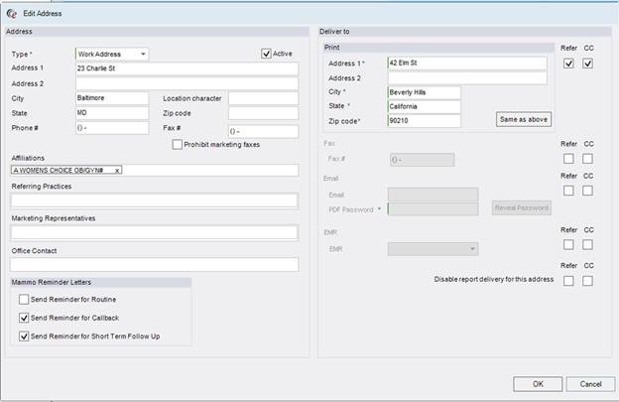Remove the A WOMENS CHOICE OB/GYN affiliation tag
This screenshot has height=402, width=619.
point(117,171)
